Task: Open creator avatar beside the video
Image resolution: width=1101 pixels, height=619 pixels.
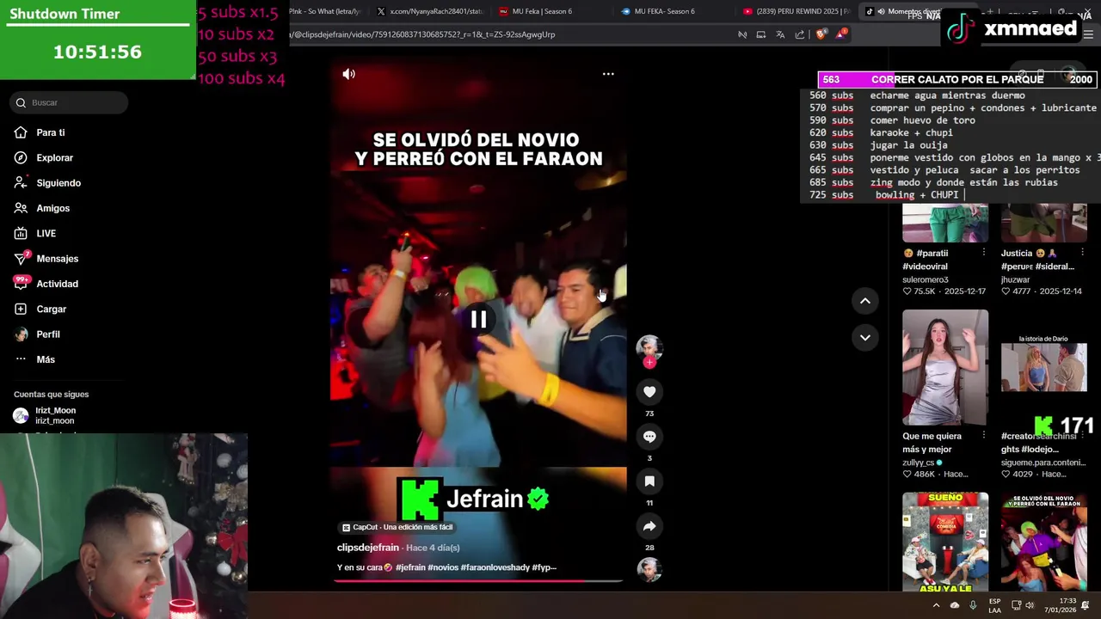Action: click(x=649, y=346)
